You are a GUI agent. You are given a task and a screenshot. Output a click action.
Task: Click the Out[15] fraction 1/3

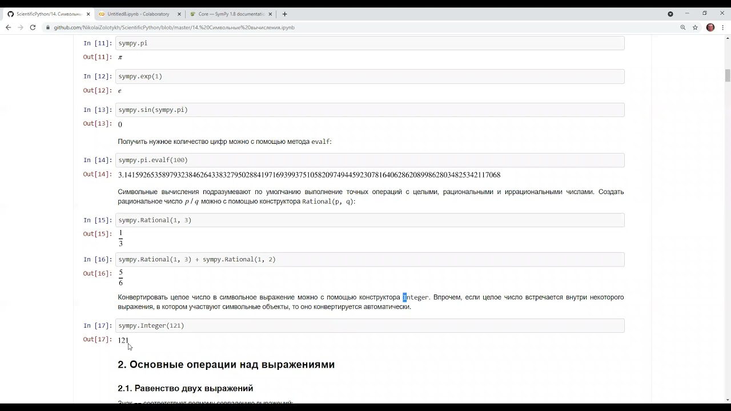click(121, 238)
